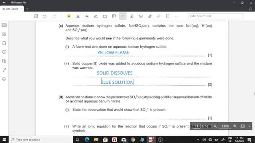Open the reading view sidebar icon
Image resolution: width=255 pixels, height=143 pixels.
pos(4,25)
